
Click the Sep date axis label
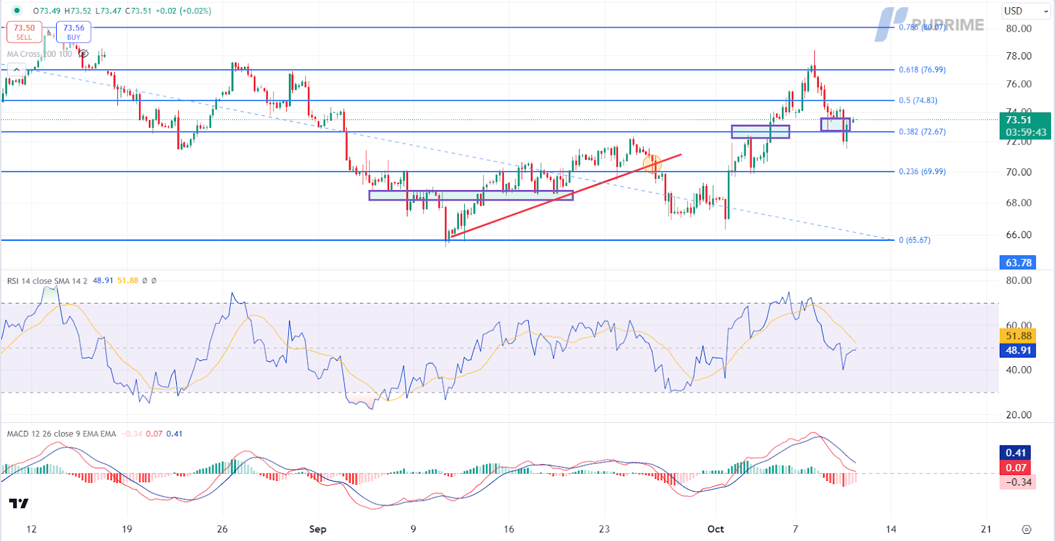(317, 529)
